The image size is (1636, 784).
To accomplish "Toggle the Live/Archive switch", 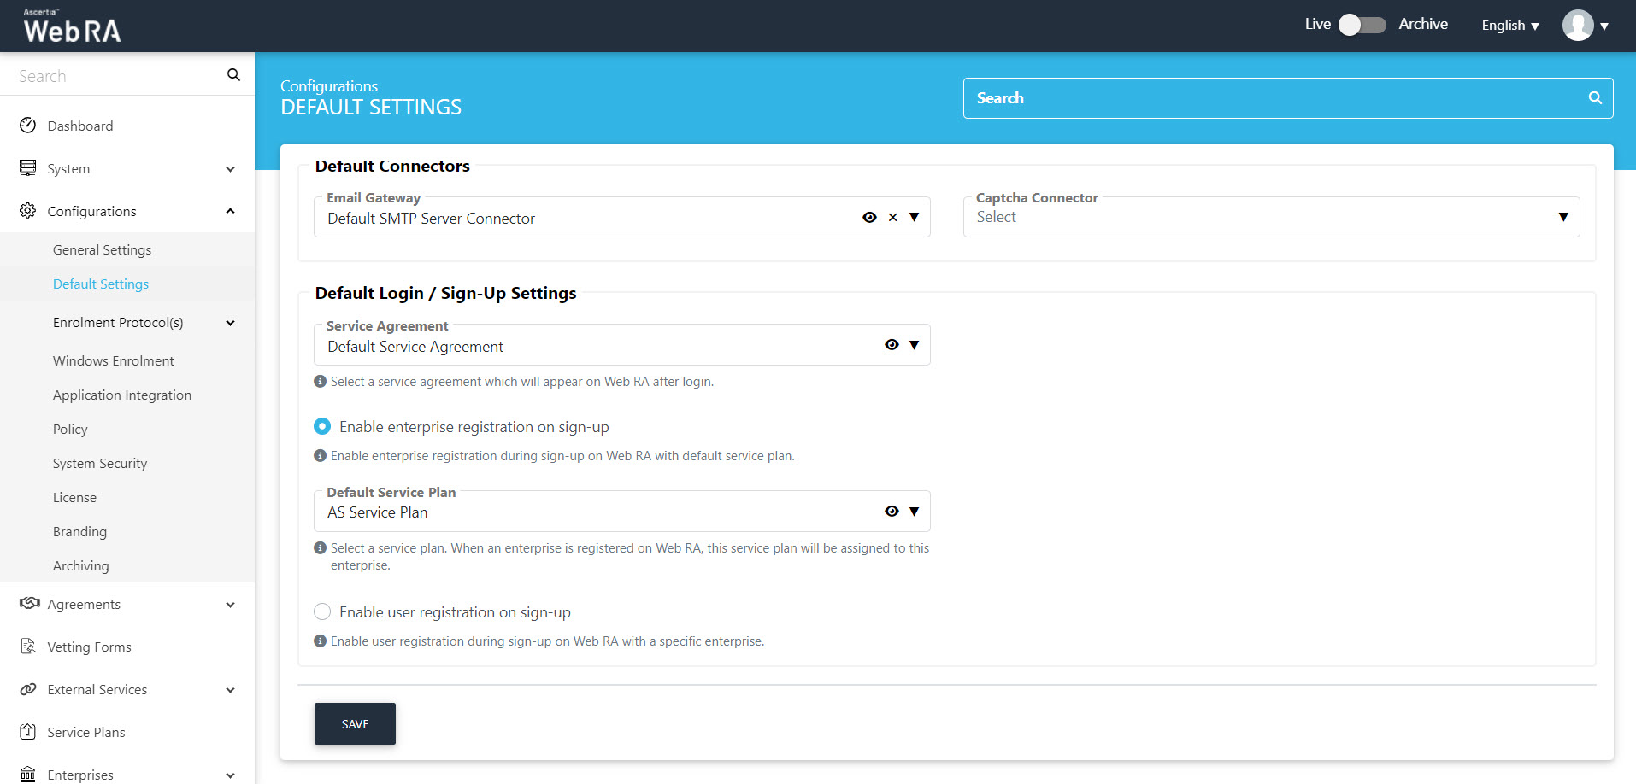I will [x=1362, y=25].
